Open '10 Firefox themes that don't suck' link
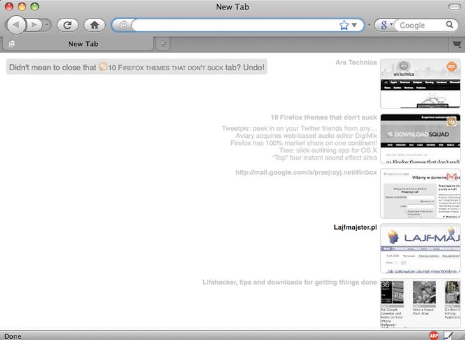Image resolution: width=465 pixels, height=340 pixels. pyautogui.click(x=324, y=117)
